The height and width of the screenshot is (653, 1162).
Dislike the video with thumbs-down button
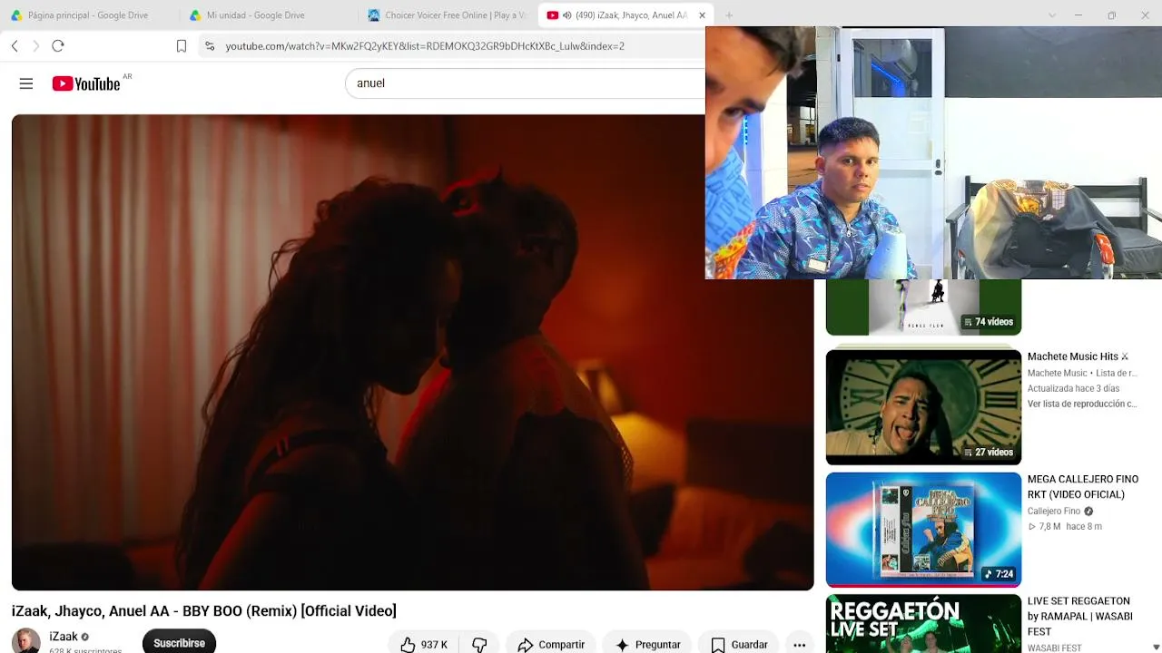click(x=479, y=644)
